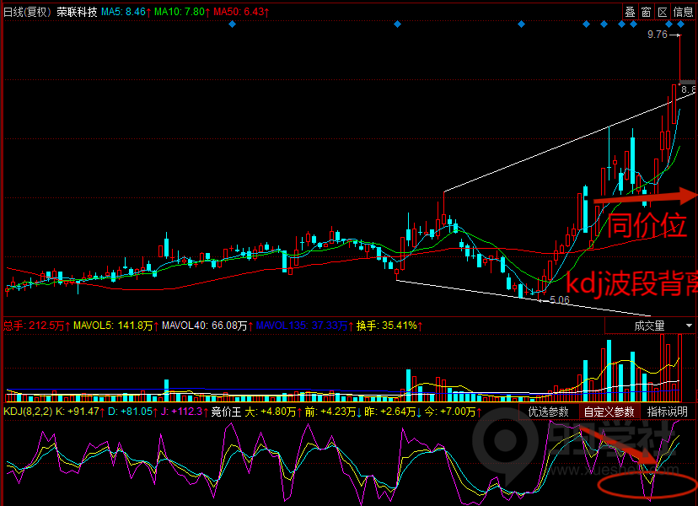Click the 9.76 high price marker
Image resolution: width=698 pixels, height=506 pixels.
657,35
